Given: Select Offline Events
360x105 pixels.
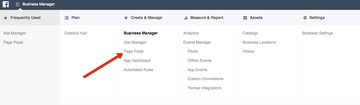Looking at the screenshot, I should tap(200, 61).
